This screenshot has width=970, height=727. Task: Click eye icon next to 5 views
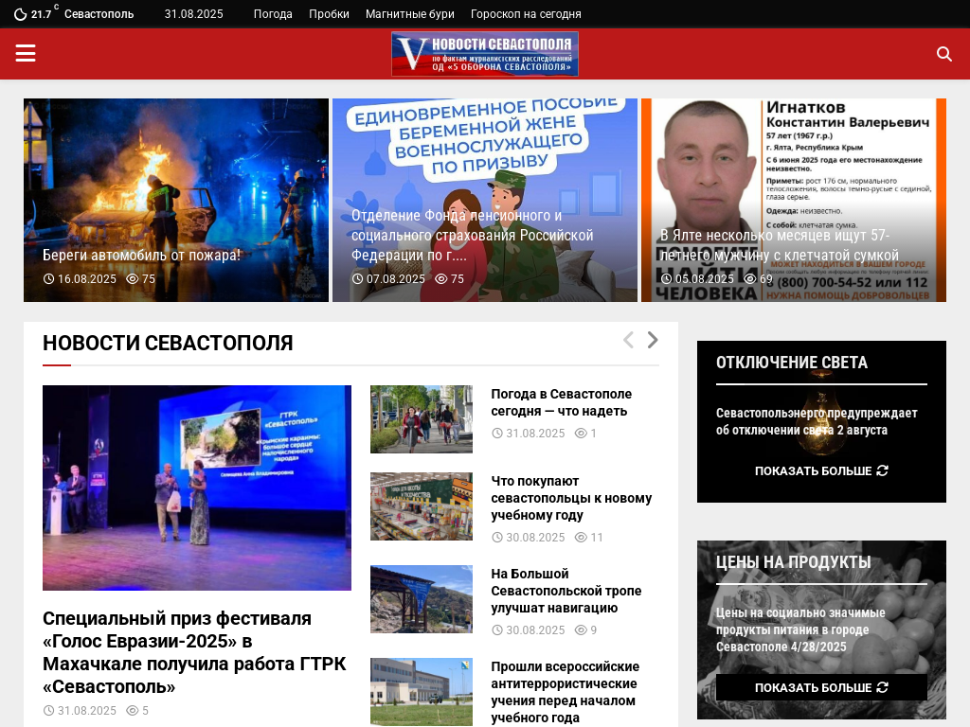click(x=133, y=710)
